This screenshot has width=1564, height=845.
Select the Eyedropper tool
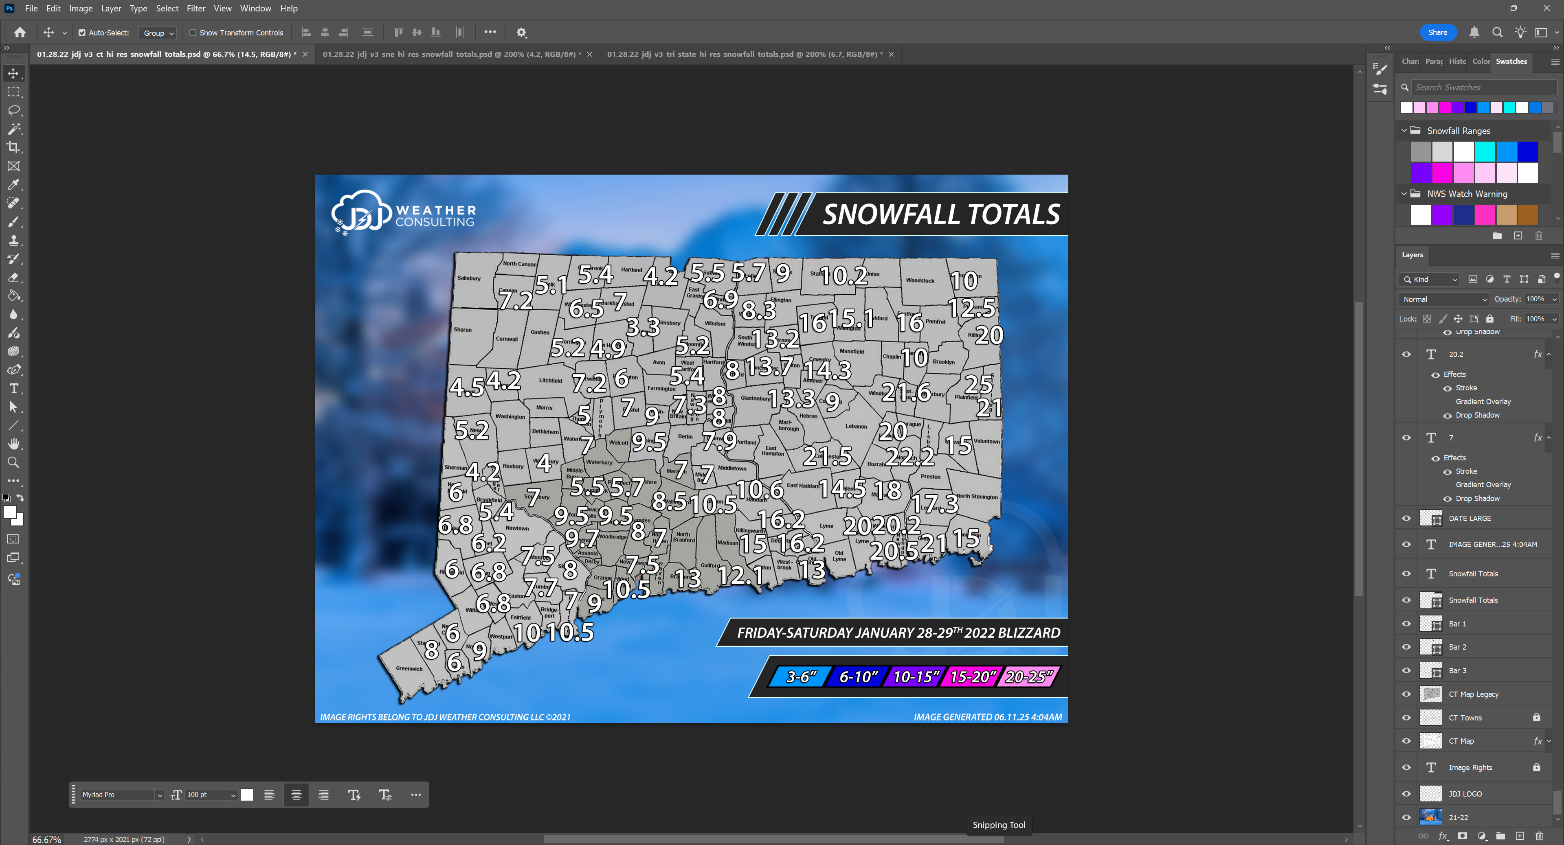tap(13, 184)
